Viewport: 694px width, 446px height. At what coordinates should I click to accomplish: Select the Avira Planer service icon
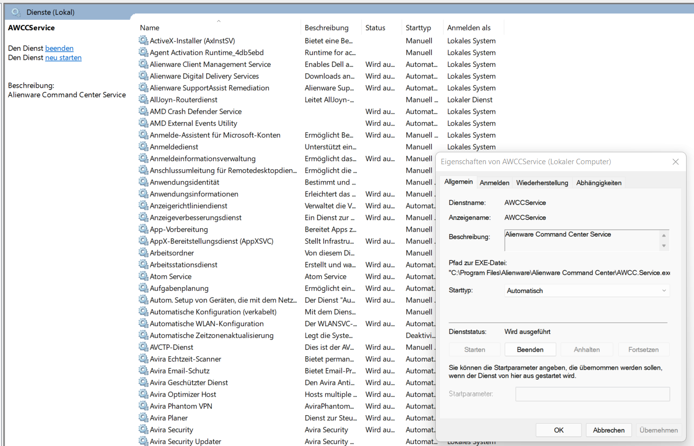pyautogui.click(x=143, y=418)
